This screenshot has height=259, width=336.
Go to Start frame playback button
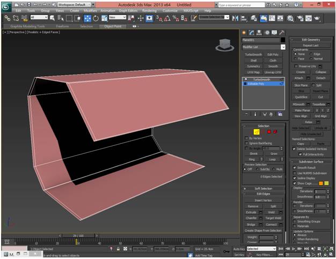(281, 249)
